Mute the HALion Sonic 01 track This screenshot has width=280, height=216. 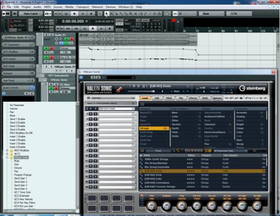46,67
